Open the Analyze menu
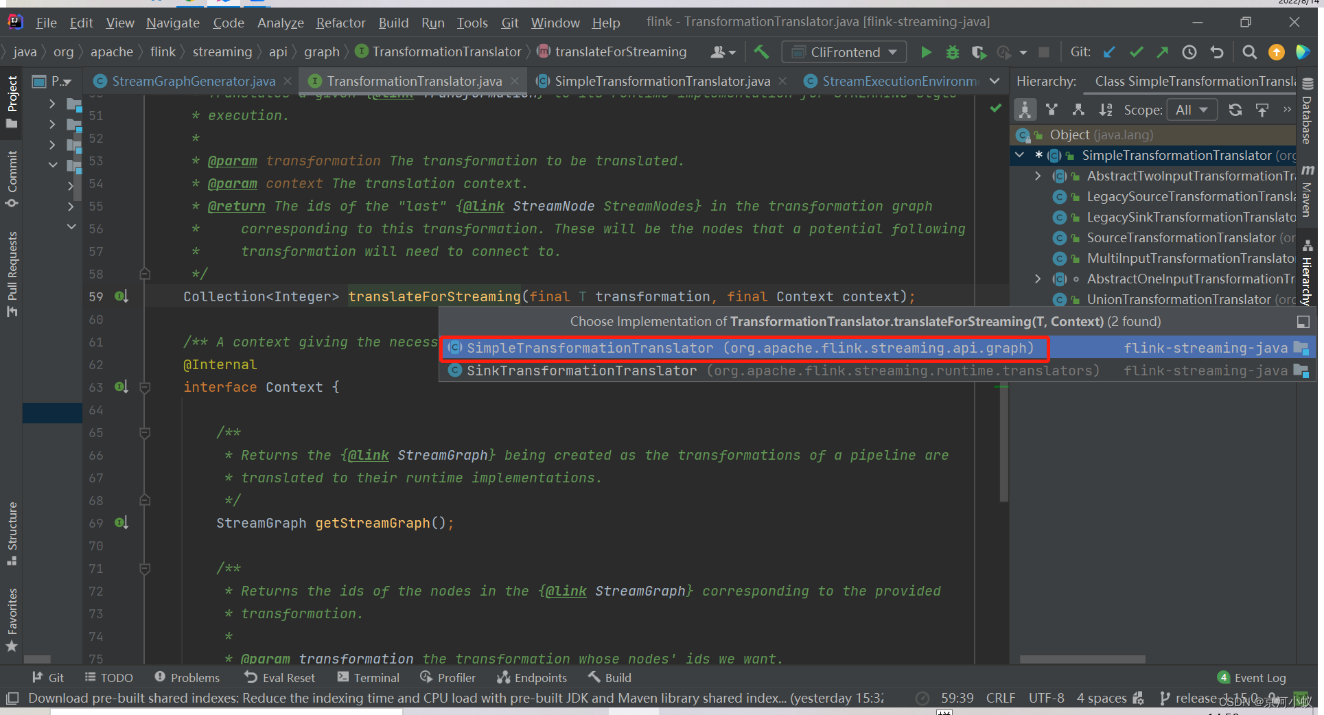Viewport: 1324px width, 715px height. tap(280, 23)
